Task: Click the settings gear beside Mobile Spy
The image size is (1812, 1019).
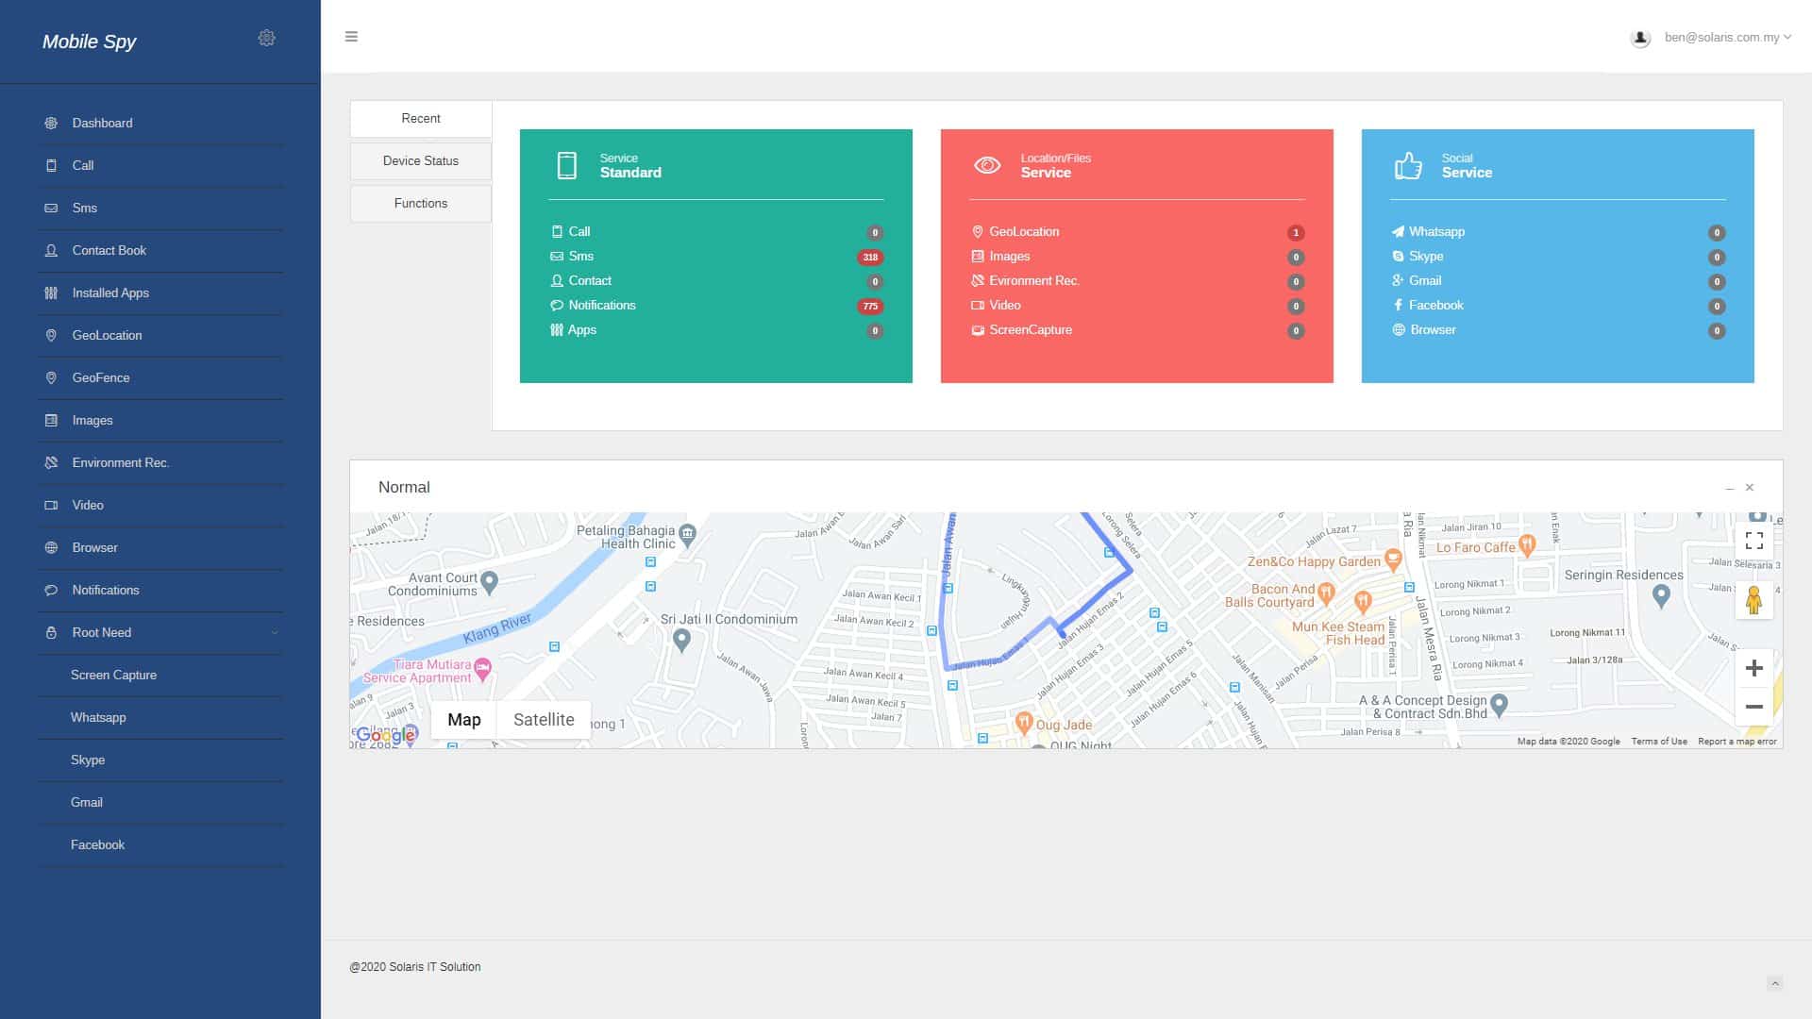Action: 266,38
